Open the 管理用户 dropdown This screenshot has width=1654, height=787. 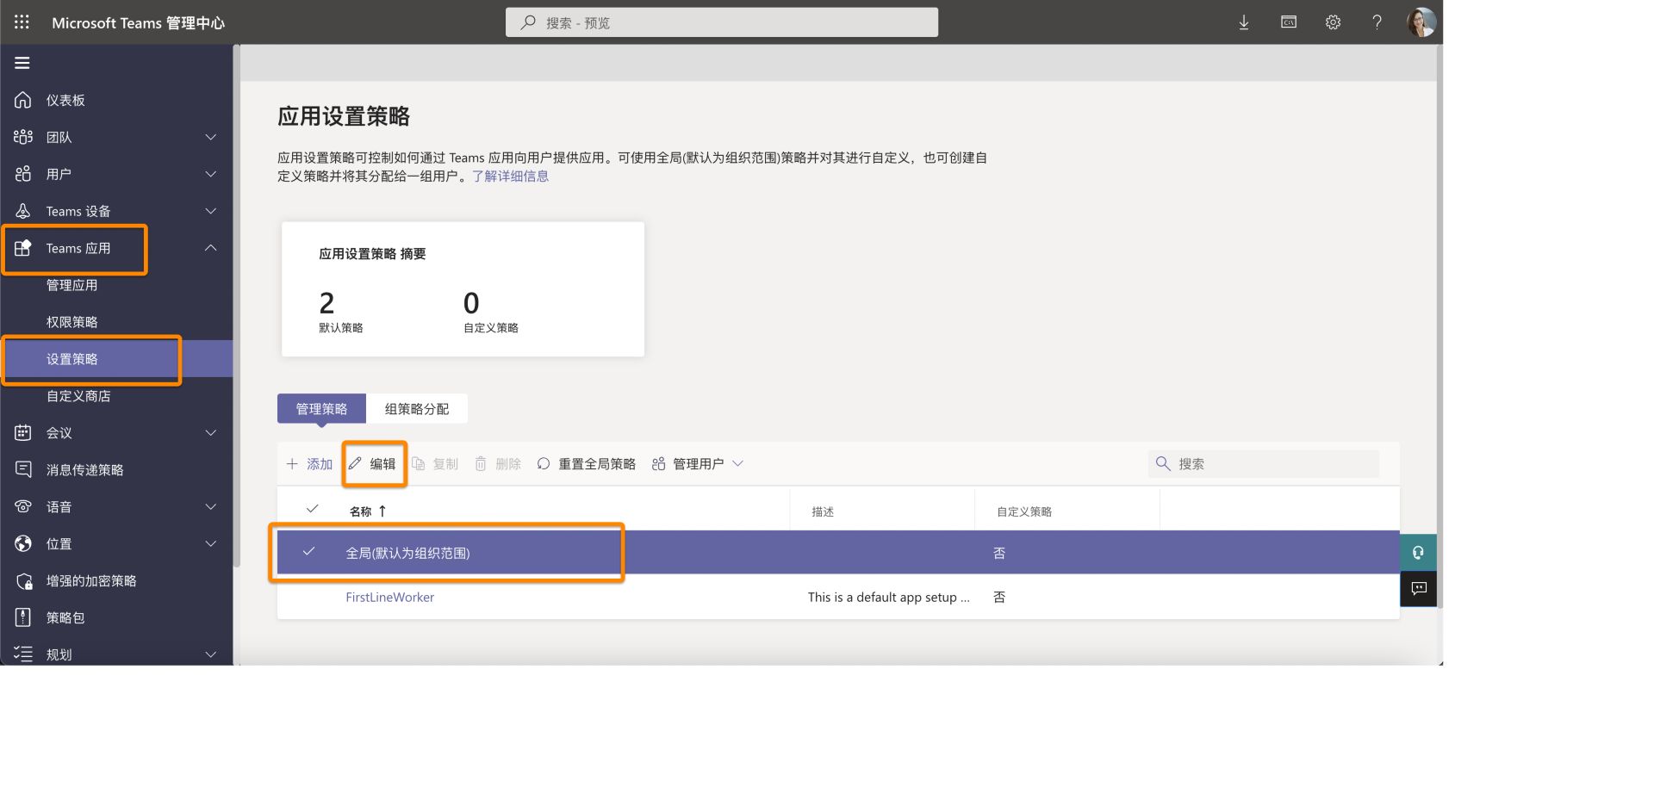[698, 464]
